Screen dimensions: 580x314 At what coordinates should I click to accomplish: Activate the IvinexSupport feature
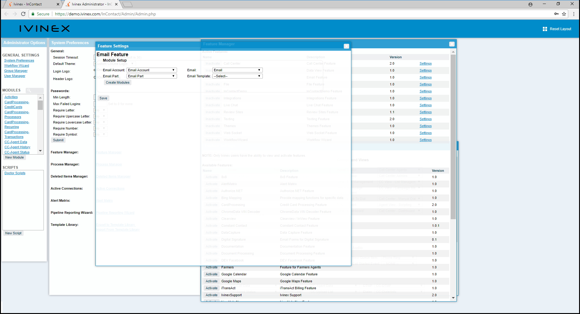tap(211, 295)
